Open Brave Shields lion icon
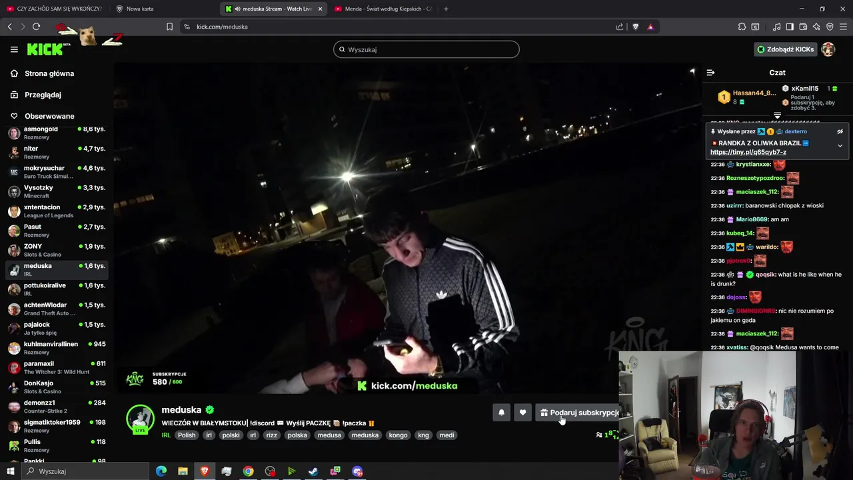 (x=635, y=27)
